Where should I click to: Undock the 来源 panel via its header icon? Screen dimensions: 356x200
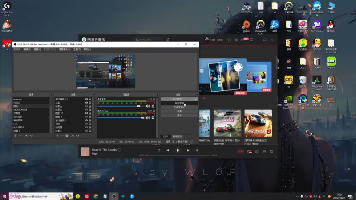click(93, 95)
